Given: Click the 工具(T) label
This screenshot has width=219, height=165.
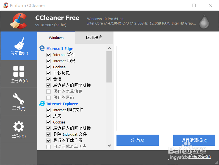Looking at the screenshot, I should pyautogui.click(x=19, y=108).
